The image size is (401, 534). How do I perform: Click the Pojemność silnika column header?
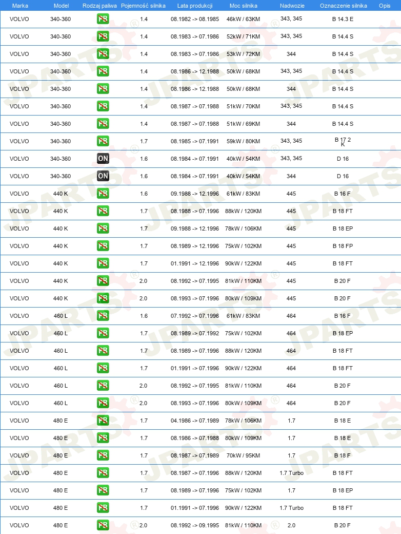143,6
